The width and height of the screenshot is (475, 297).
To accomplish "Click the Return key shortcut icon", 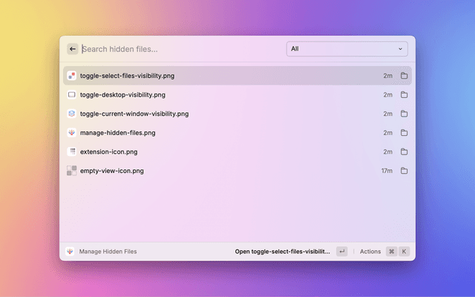I will coord(341,252).
